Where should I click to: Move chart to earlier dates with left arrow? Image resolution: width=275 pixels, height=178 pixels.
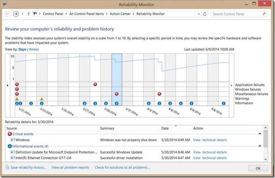point(8,86)
